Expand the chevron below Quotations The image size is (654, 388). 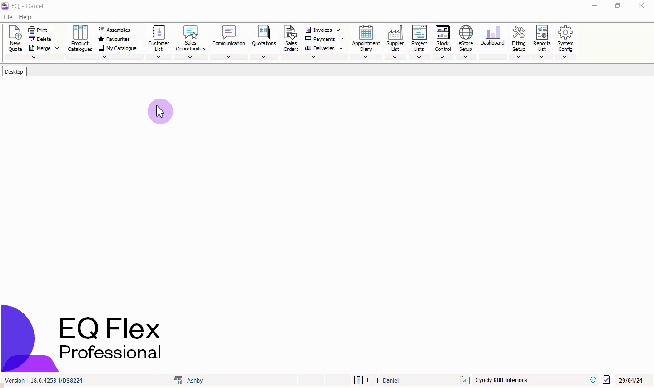point(263,57)
